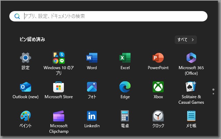
Task: Open Microsoft 365 (Office) app
Action: (x=191, y=64)
